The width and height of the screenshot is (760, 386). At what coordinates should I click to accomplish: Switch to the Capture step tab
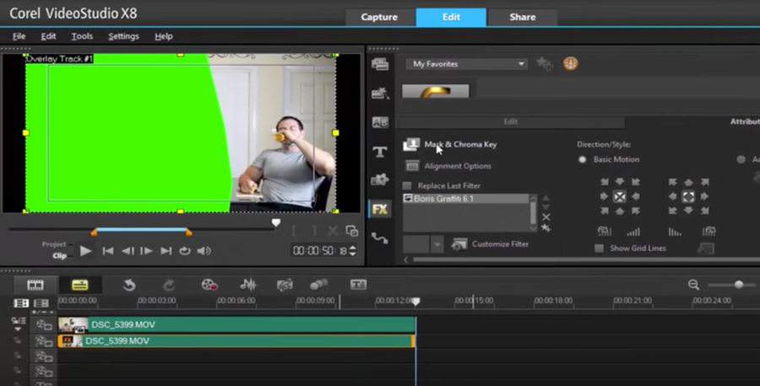tap(379, 17)
